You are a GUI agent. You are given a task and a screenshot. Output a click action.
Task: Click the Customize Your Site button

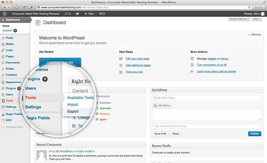point(60,62)
